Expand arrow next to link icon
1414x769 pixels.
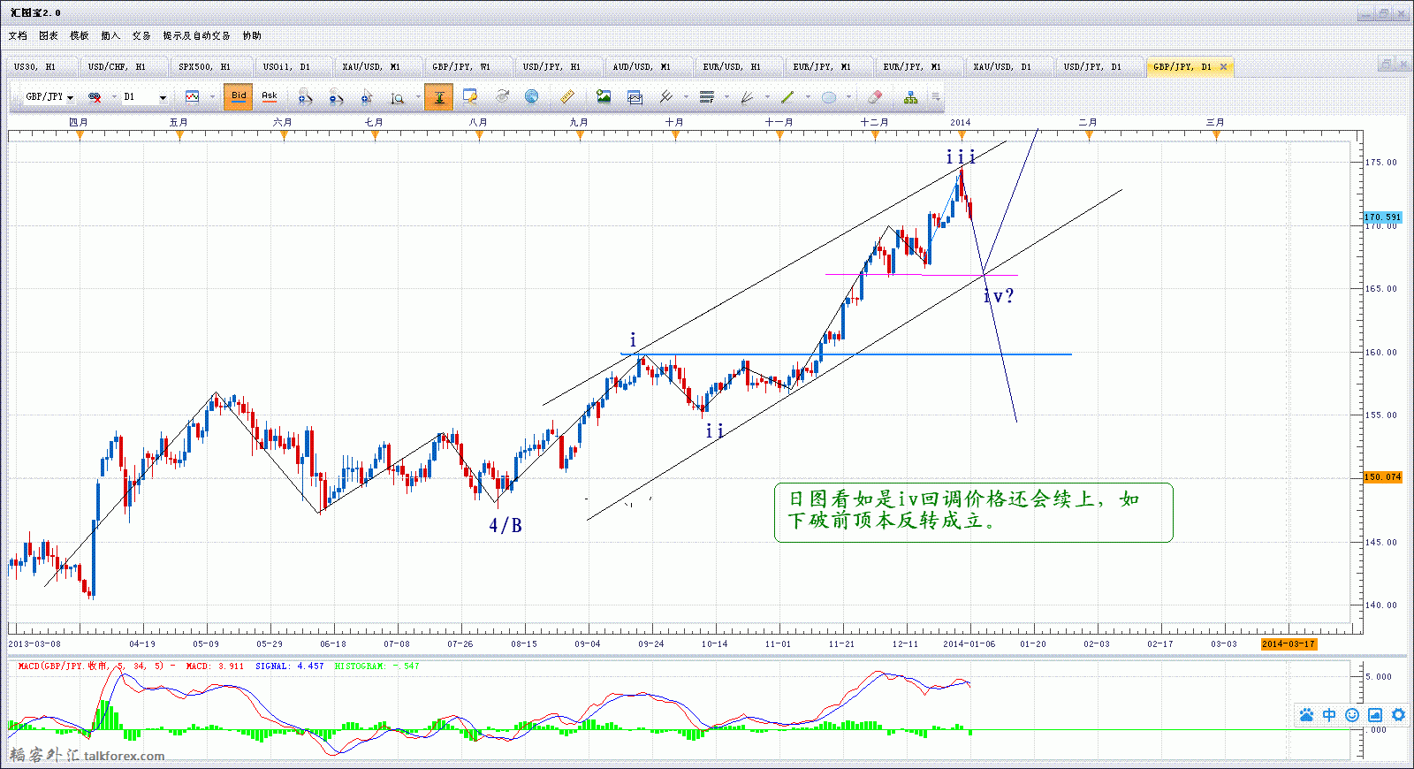tap(114, 97)
